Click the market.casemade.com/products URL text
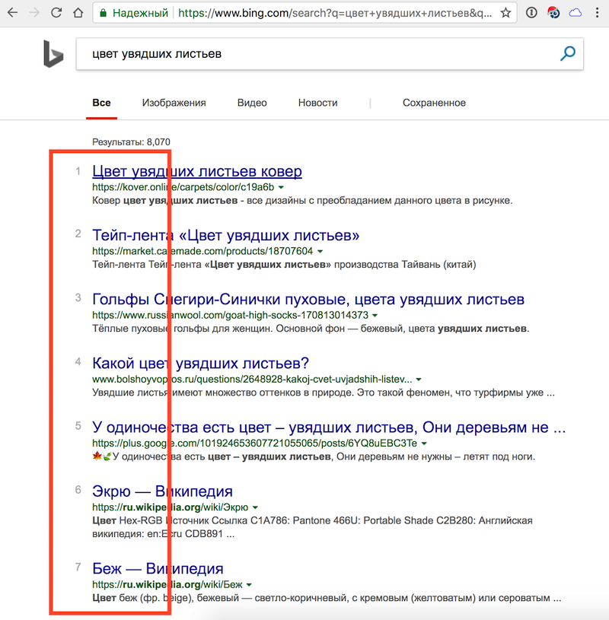 pos(202,251)
